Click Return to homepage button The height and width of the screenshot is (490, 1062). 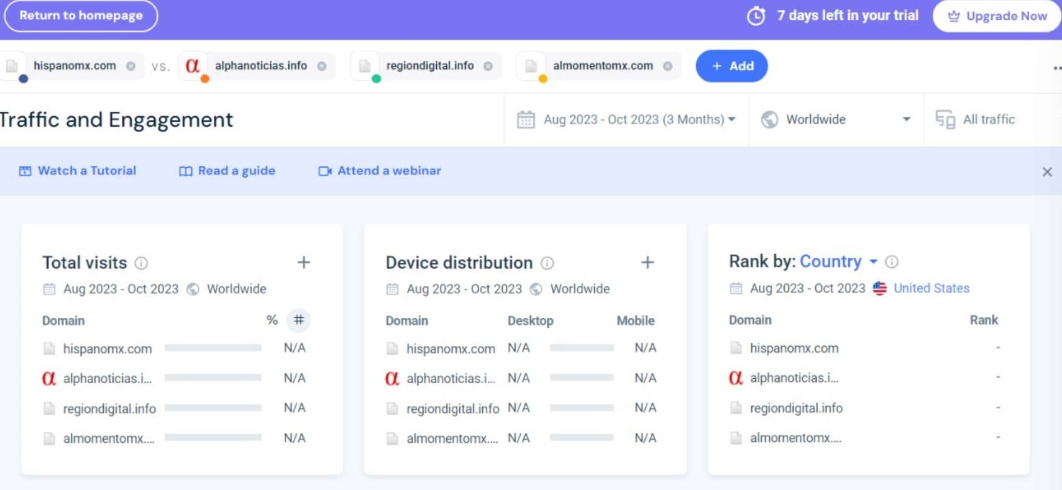(x=81, y=16)
